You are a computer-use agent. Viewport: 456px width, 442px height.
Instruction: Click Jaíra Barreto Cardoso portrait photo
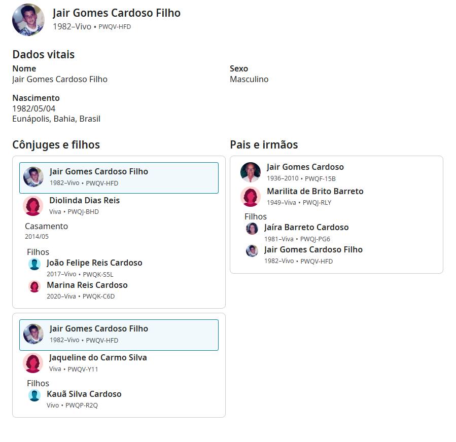click(252, 229)
